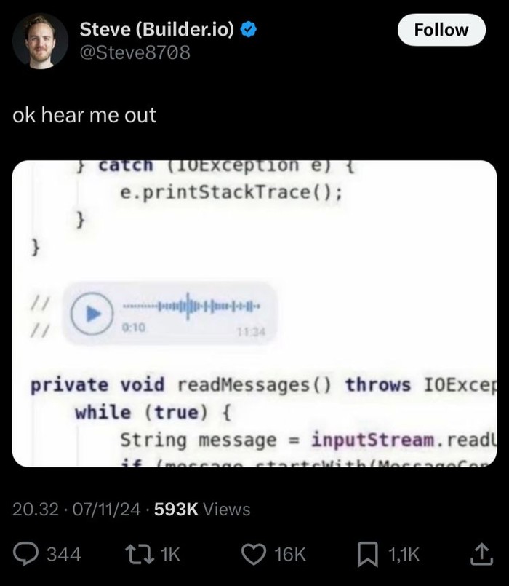This screenshot has height=586, width=509.
Task: Open the attached code image
Action: tap(254, 314)
